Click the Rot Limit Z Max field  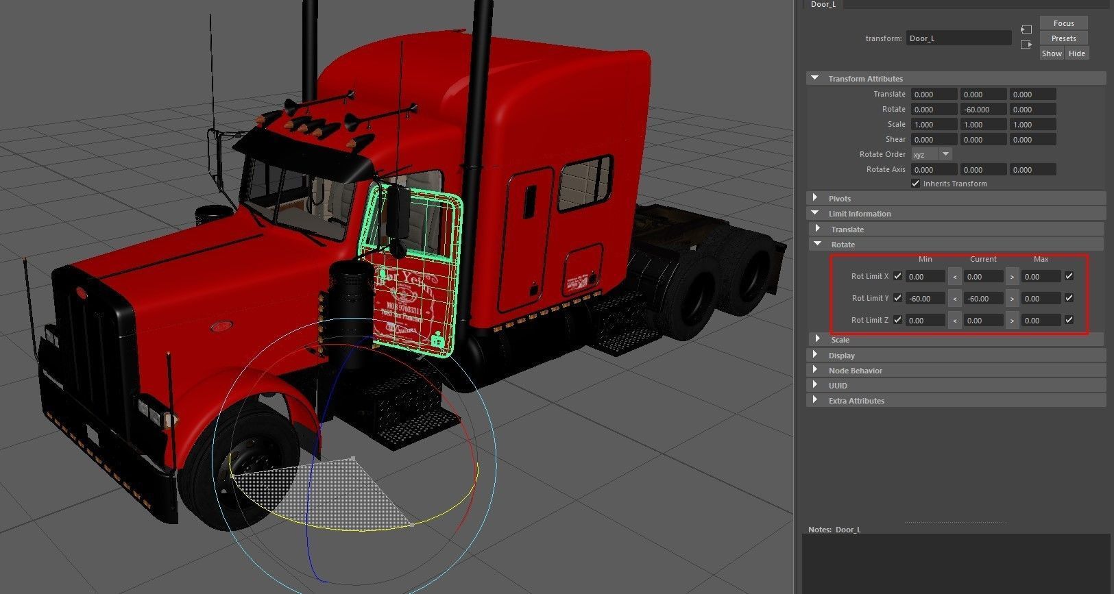[1041, 321]
